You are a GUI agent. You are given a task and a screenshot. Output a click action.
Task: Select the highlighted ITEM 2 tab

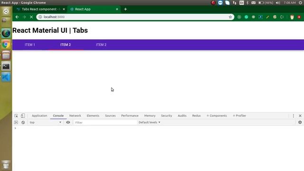click(66, 45)
